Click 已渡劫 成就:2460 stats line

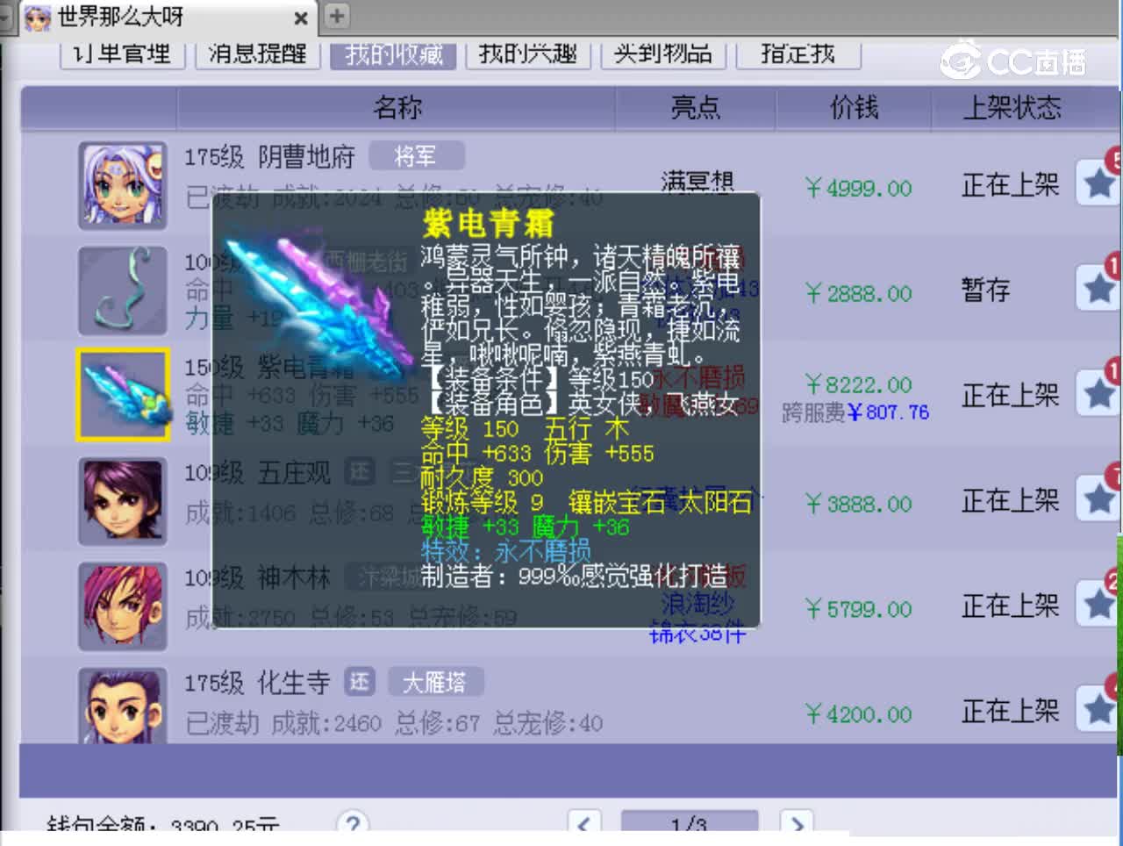pyautogui.click(x=394, y=724)
